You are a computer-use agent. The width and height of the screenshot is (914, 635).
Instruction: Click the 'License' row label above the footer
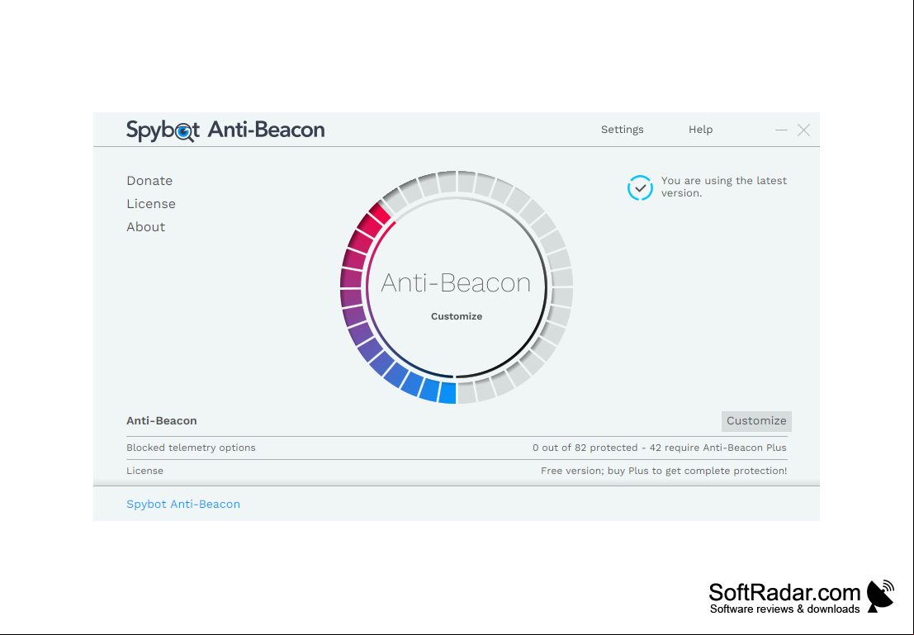pos(144,471)
